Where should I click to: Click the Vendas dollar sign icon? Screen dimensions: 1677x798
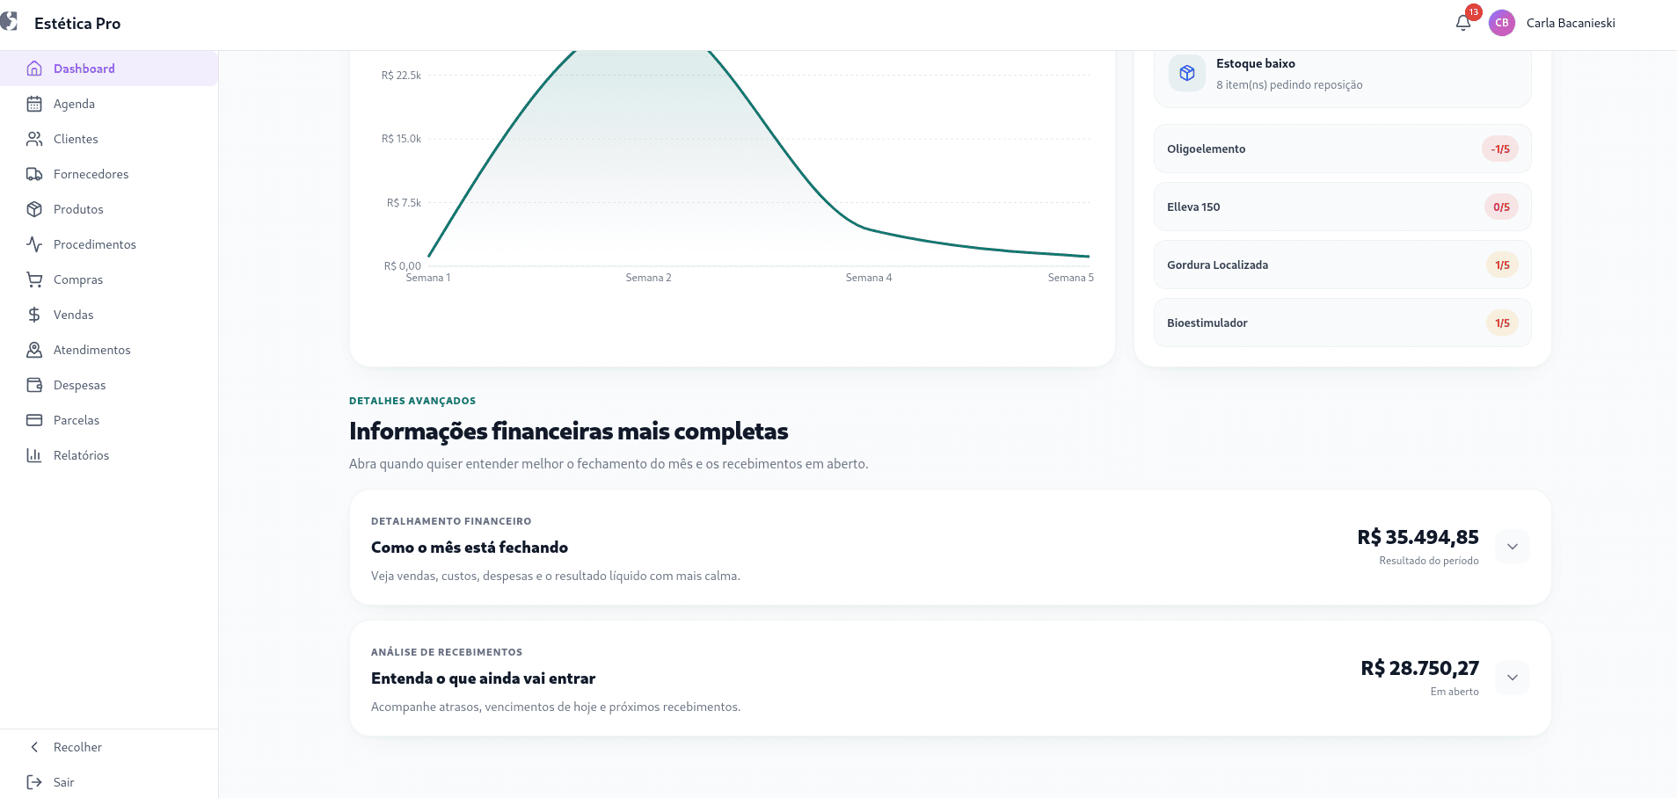pos(34,315)
